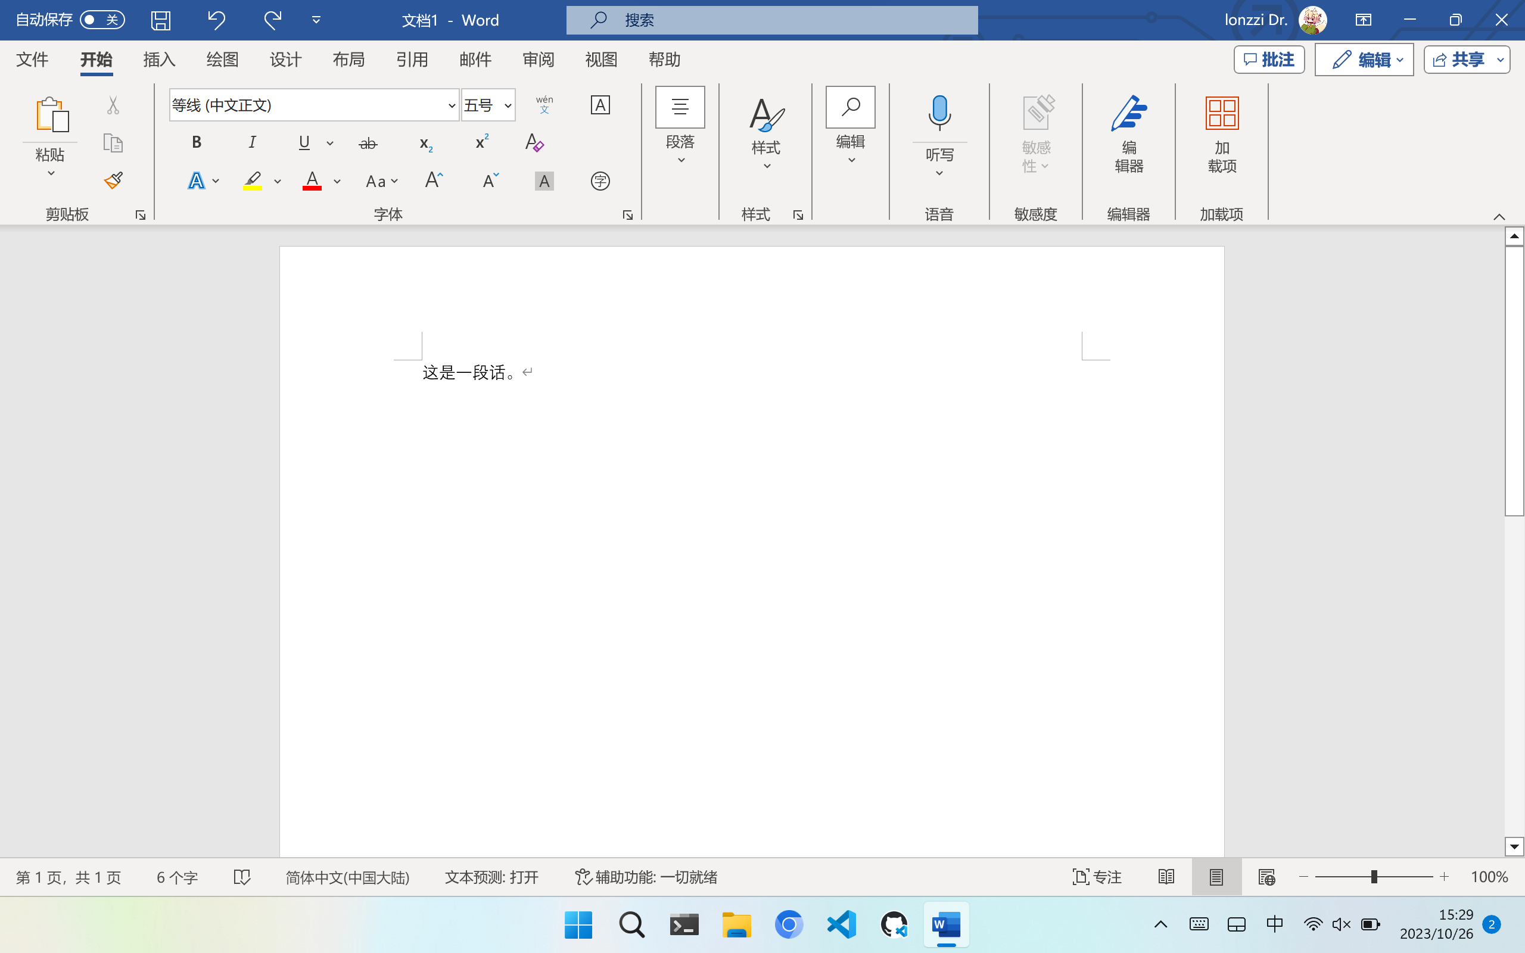Click the 批注 Comments button
1525x953 pixels.
[1269, 60]
